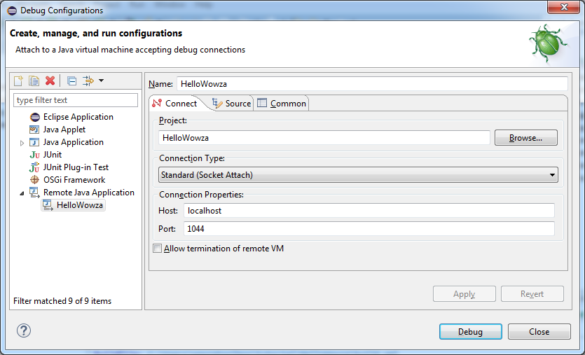Click the HelloWowza configuration icon
The height and width of the screenshot is (355, 585).
[48, 205]
